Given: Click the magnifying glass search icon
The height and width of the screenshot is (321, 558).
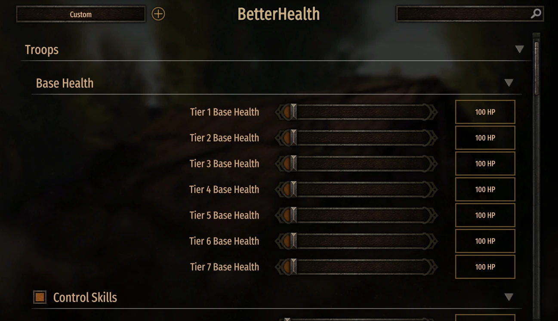Looking at the screenshot, I should (x=536, y=14).
